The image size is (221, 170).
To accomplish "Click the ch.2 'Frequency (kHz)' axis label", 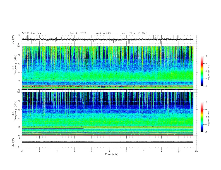I will 16,111.
